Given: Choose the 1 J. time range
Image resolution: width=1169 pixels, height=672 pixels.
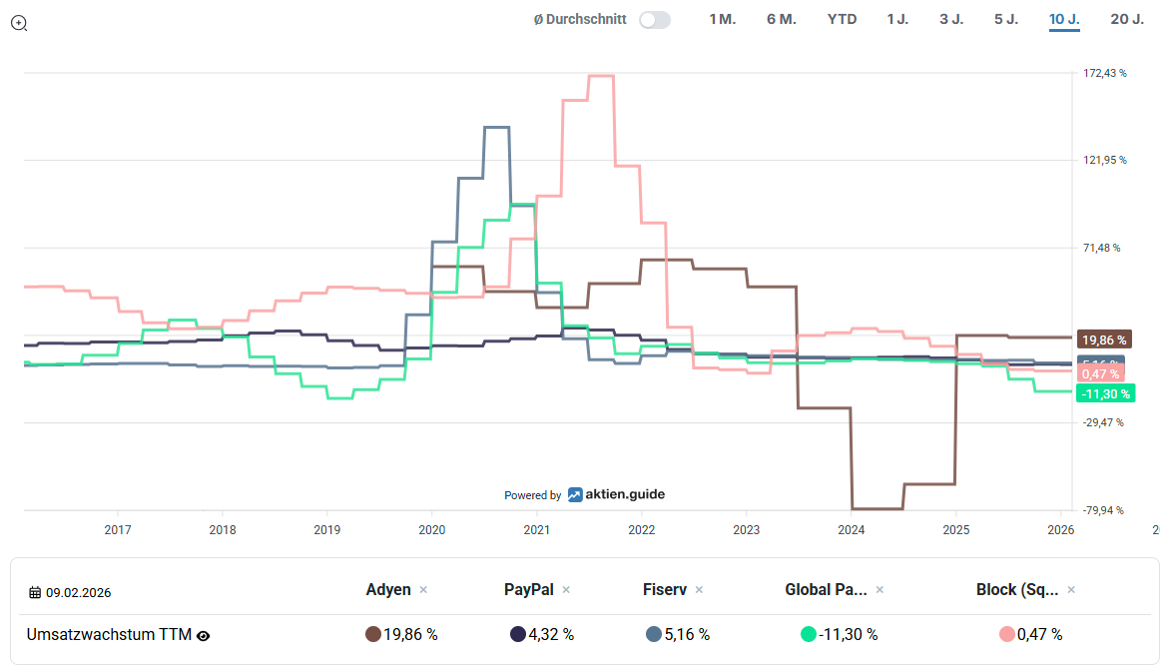Looking at the screenshot, I should coord(897,19).
